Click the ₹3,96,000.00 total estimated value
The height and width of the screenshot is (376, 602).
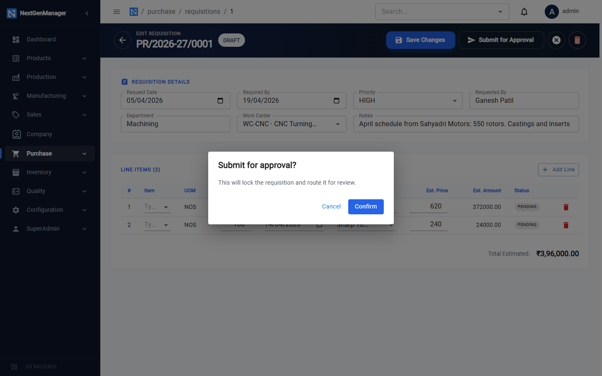(558, 254)
